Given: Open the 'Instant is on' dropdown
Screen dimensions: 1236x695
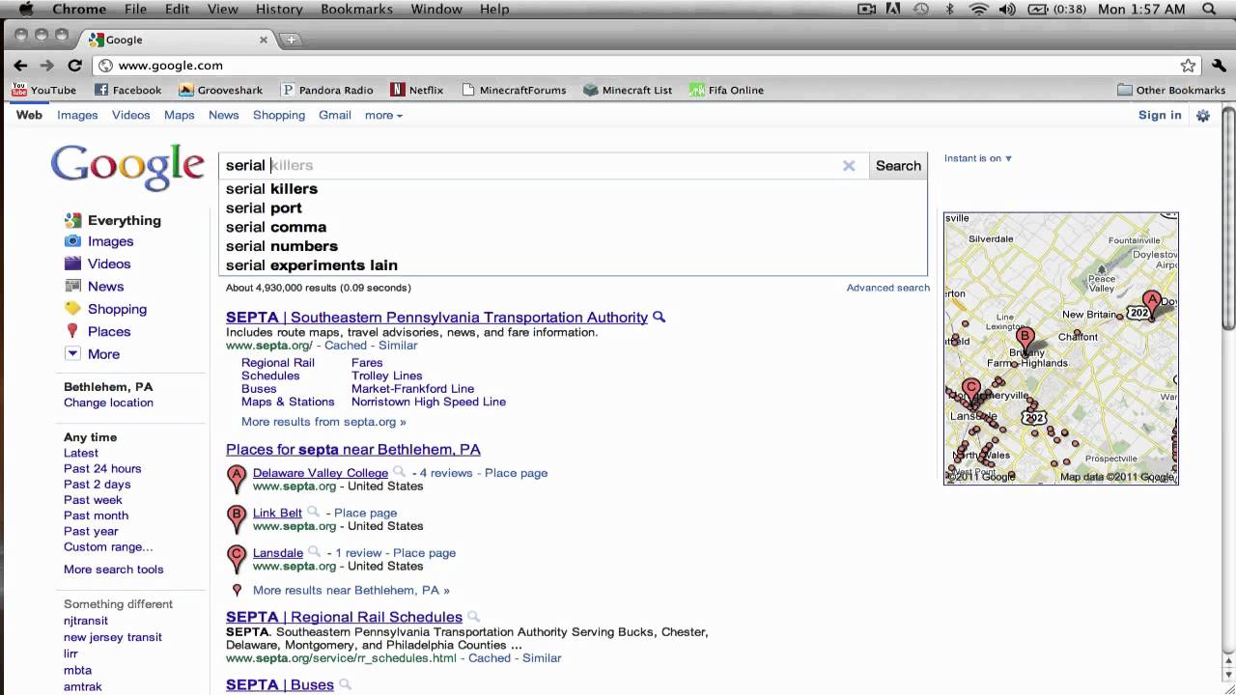Looking at the screenshot, I should pyautogui.click(x=978, y=158).
